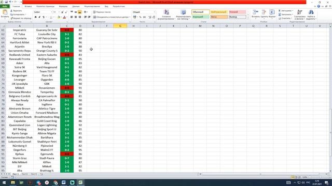Open the number format combo box
The width and height of the screenshot is (332, 186).
[144, 12]
